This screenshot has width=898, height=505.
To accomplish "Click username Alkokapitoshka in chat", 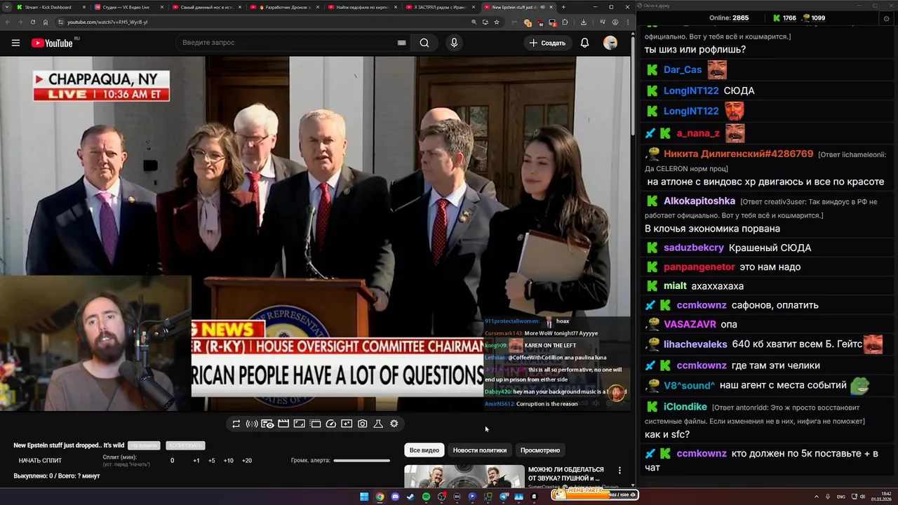I will pos(699,201).
